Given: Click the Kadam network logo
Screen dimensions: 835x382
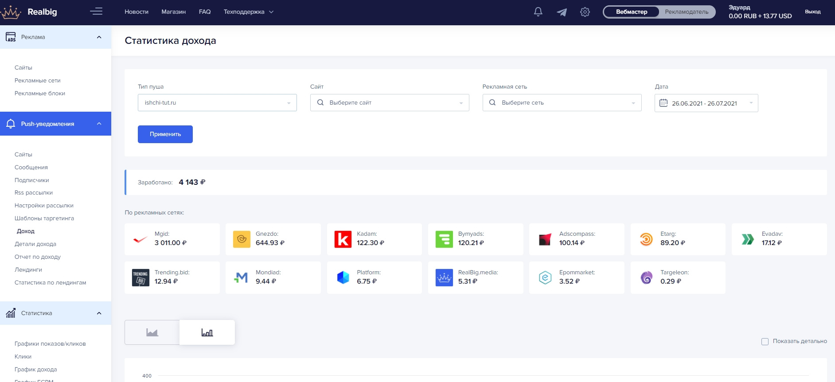Looking at the screenshot, I should (343, 239).
